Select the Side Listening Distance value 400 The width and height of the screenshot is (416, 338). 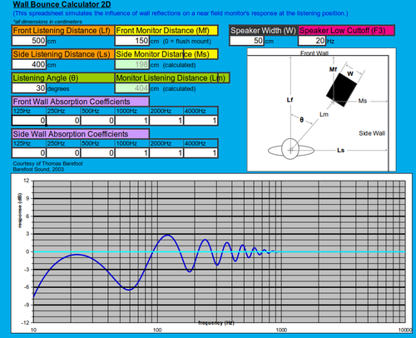[29, 65]
